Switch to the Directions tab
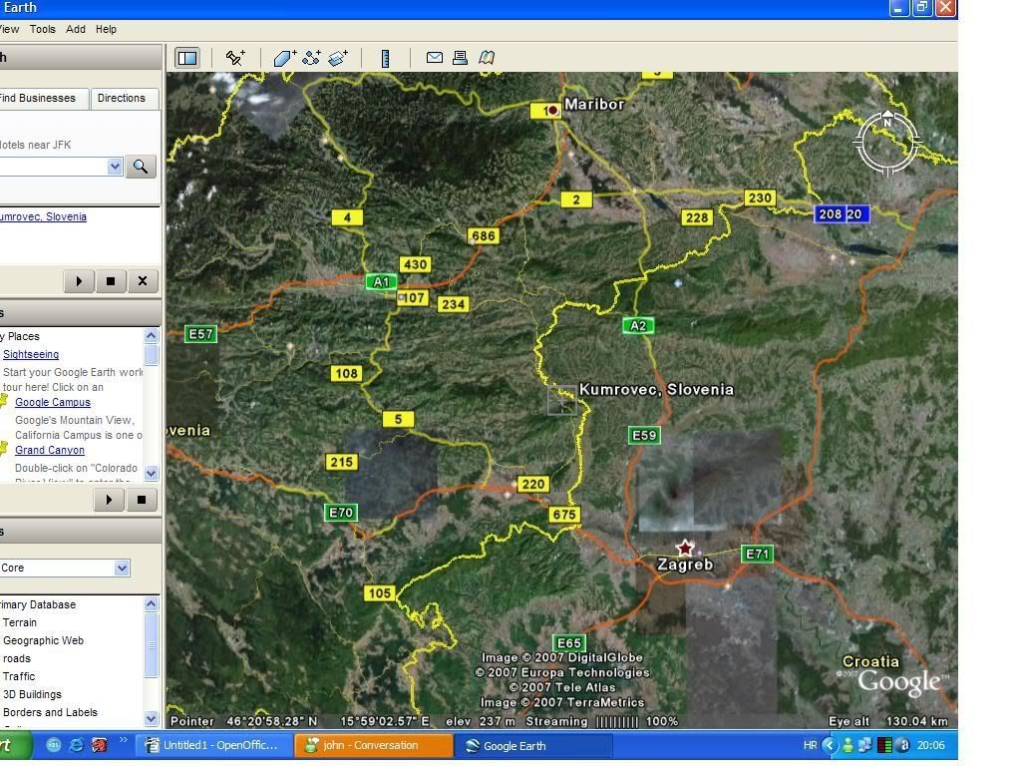This screenshot has height=766, width=1021. [x=122, y=98]
